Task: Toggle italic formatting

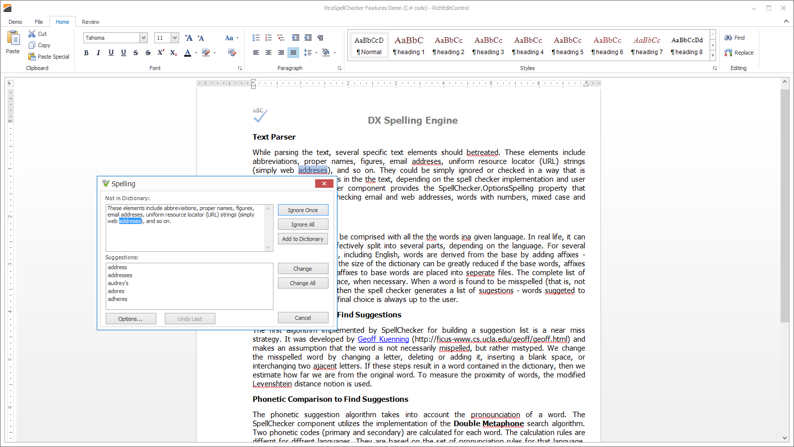Action: [x=98, y=53]
